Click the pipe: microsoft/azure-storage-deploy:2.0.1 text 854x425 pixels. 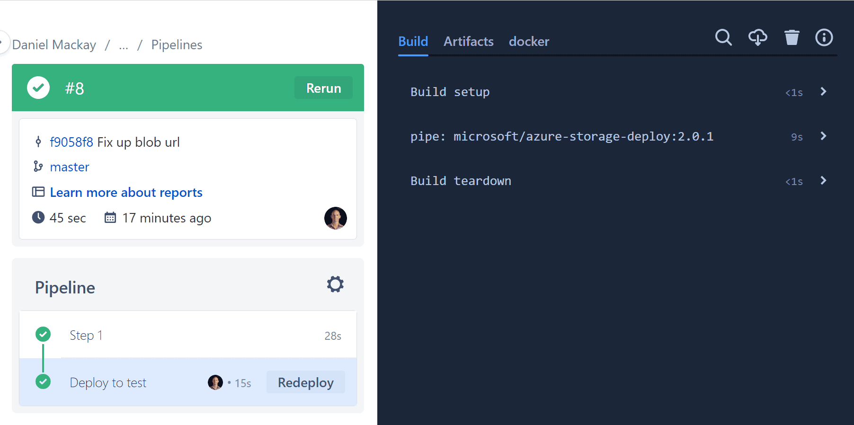[562, 136]
